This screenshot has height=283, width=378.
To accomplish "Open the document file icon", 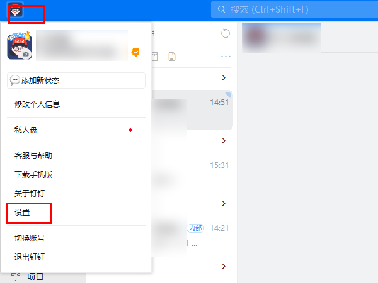I will click(x=172, y=57).
